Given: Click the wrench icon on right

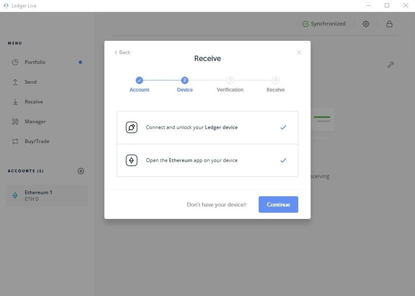Looking at the screenshot, I should 390,65.
